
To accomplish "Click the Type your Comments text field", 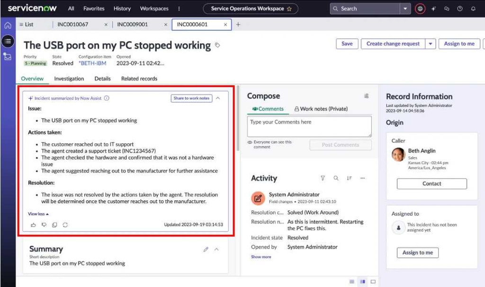I will [309, 126].
